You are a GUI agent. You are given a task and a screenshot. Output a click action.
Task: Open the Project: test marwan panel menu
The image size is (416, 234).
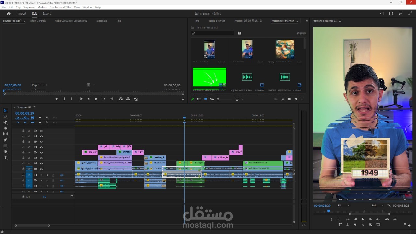297,21
